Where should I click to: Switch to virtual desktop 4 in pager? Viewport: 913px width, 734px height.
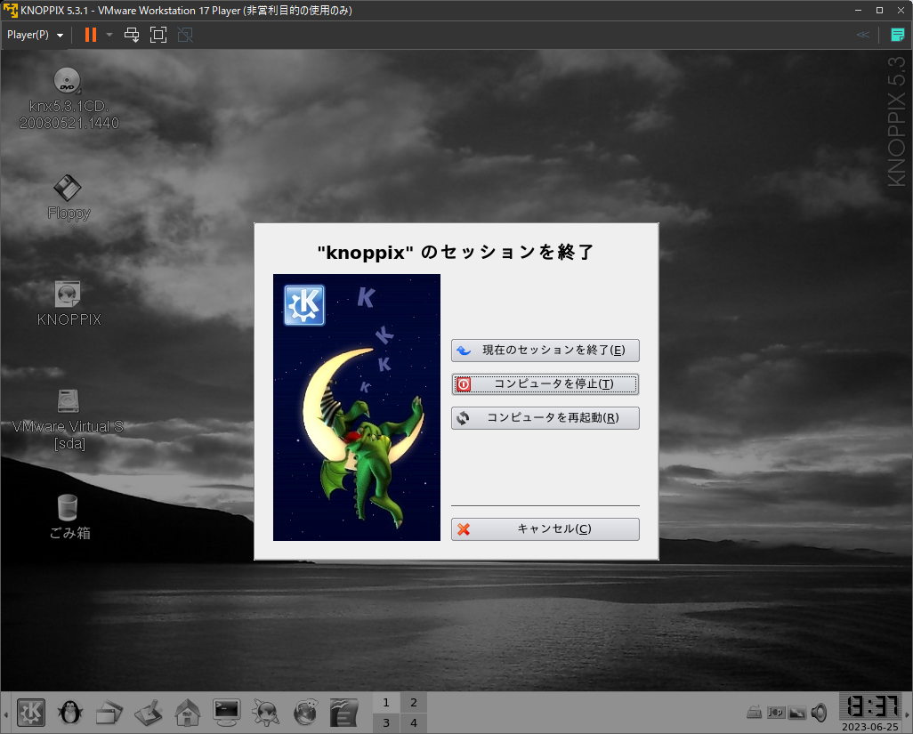[413, 722]
